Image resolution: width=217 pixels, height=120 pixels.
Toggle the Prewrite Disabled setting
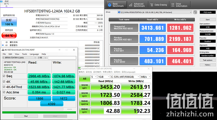(208, 41)
